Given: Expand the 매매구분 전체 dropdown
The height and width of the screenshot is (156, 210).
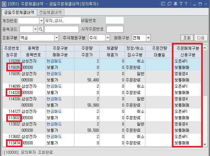Looking at the screenshot, I should pyautogui.click(x=148, y=38).
